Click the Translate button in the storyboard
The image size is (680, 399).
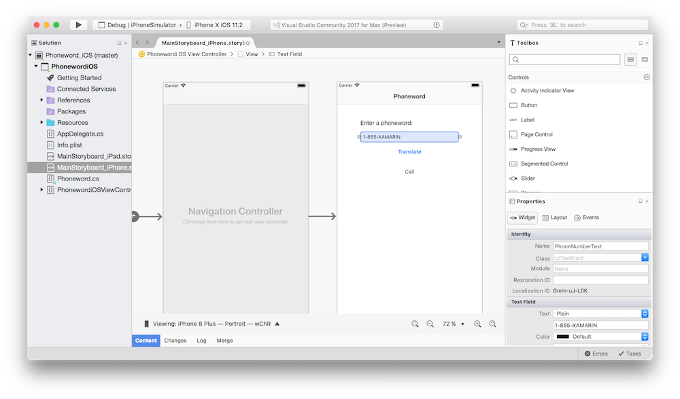point(409,151)
